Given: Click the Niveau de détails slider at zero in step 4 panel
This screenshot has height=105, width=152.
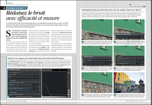Looking at the screenshot, I should (129, 64).
